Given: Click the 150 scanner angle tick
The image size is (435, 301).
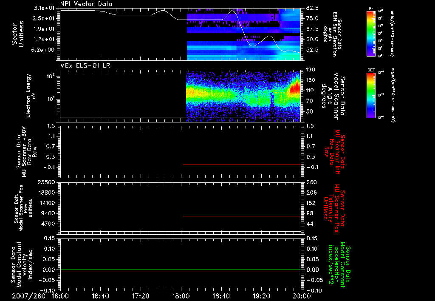Looking at the screenshot, I should point(311,80).
